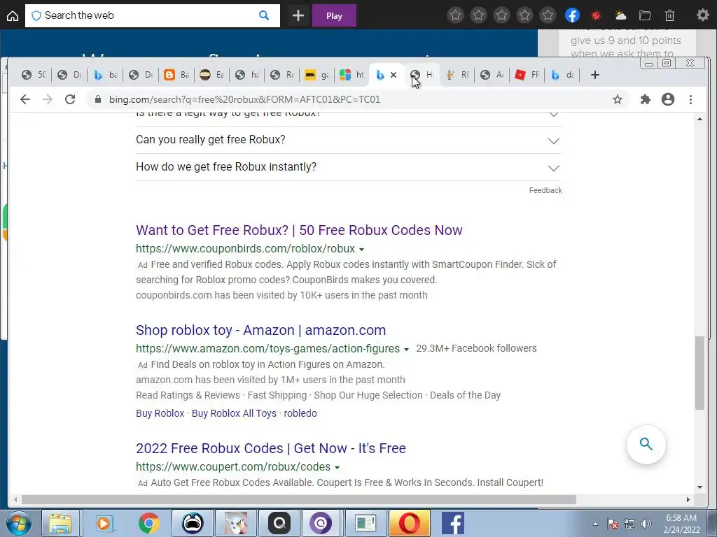Click the browser forward arrow
Screen dimensions: 717x537
[x=48, y=99]
